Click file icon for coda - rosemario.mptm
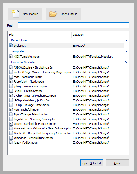The image size is (137, 174). [x=11, y=77]
